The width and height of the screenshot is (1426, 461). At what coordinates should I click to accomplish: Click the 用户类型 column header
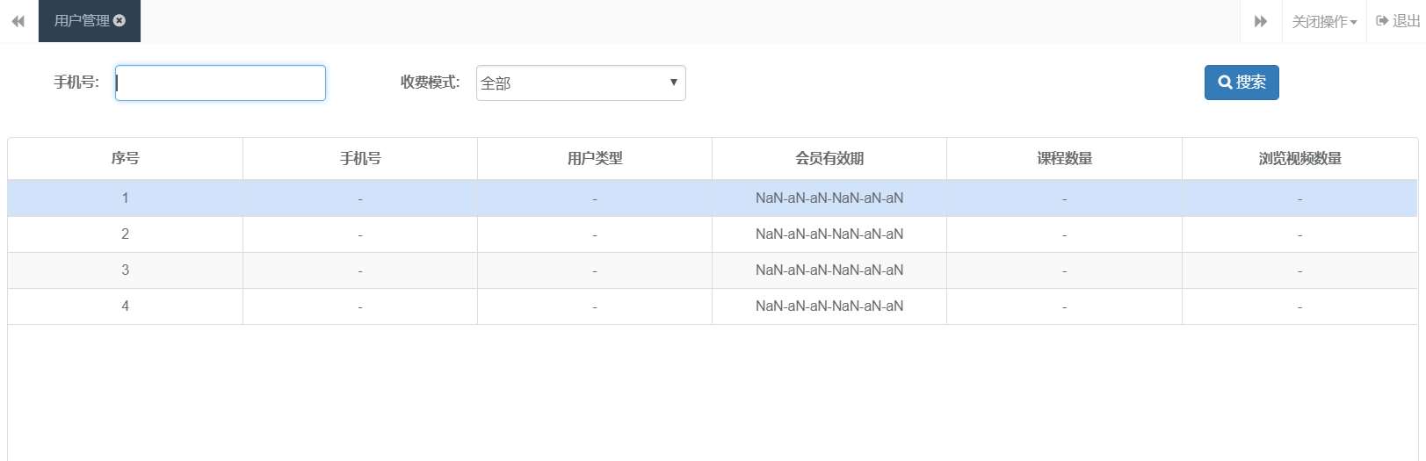click(595, 159)
